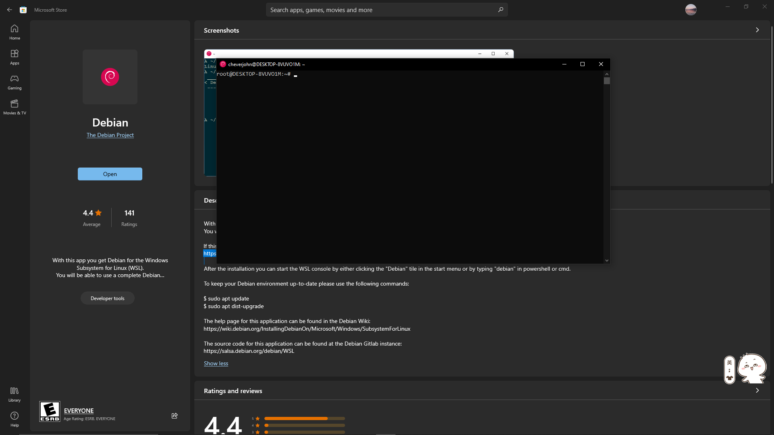Screen dimensions: 774x435
Task: Click the 3-star rating bar
Action: (304, 432)
